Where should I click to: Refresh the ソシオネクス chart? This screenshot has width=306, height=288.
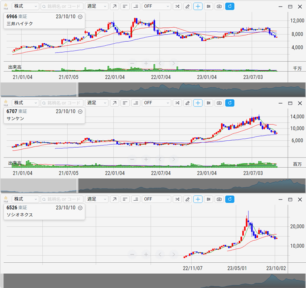point(230,199)
